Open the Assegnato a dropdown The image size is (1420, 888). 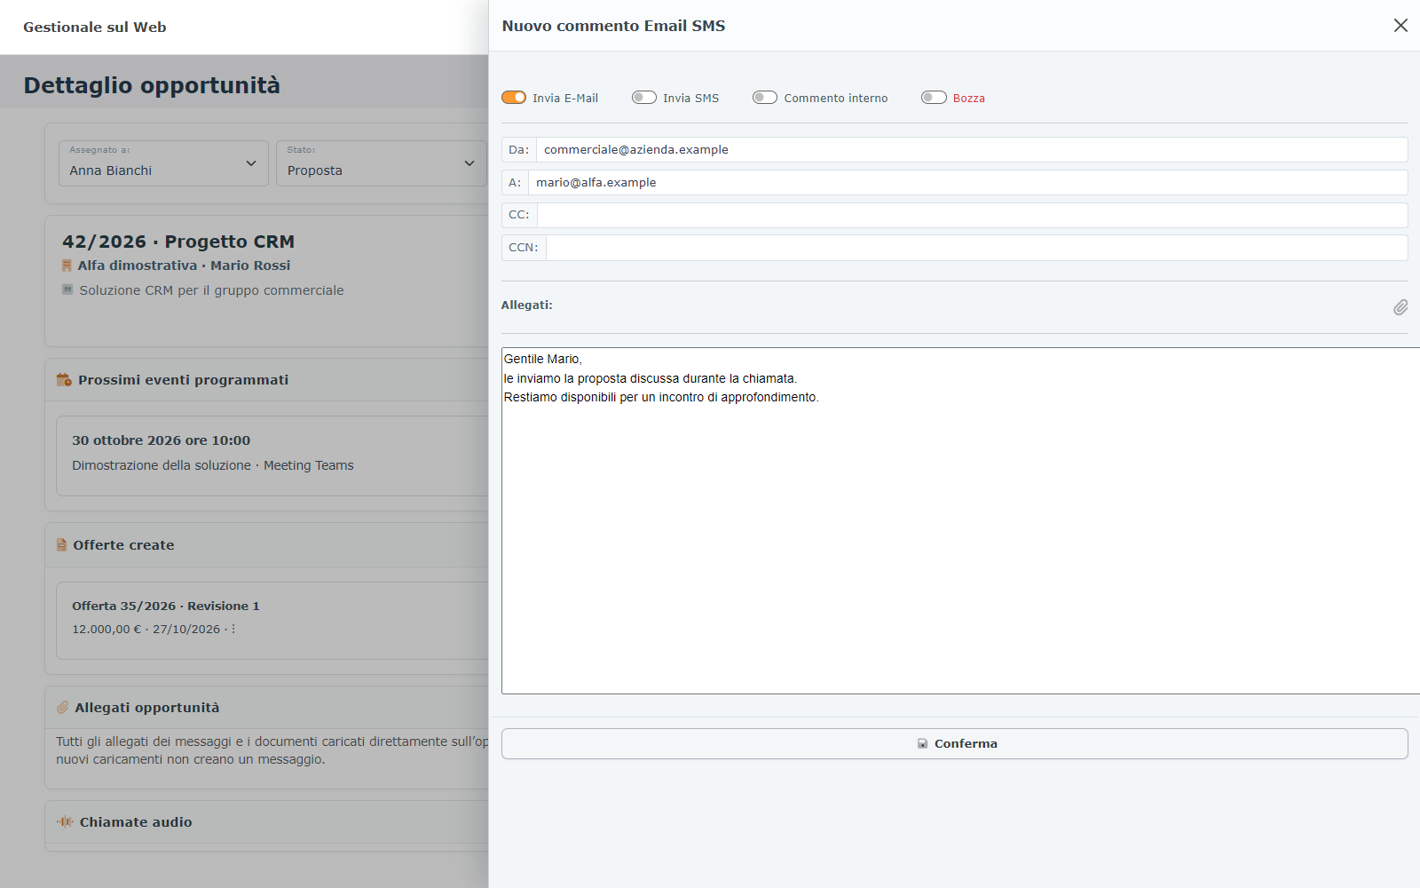pyautogui.click(x=163, y=163)
